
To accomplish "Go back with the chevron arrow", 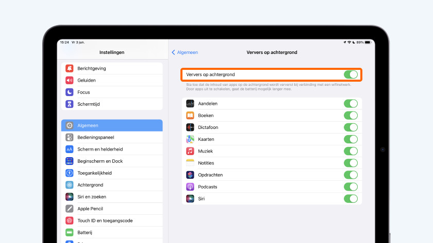I will 173,52.
